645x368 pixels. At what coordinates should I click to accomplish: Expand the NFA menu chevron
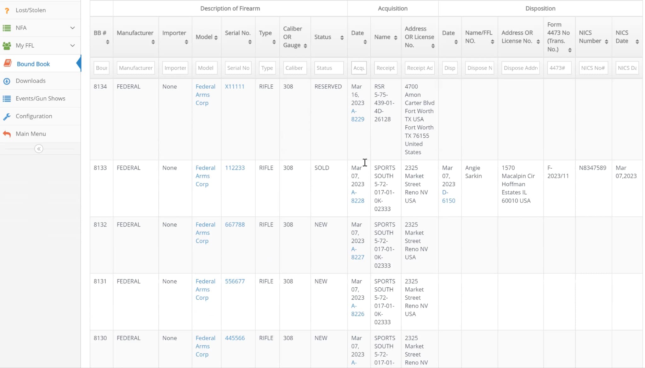tap(72, 28)
